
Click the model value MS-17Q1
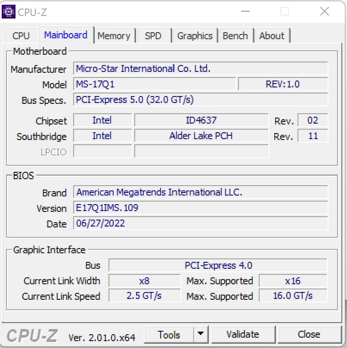click(x=155, y=84)
